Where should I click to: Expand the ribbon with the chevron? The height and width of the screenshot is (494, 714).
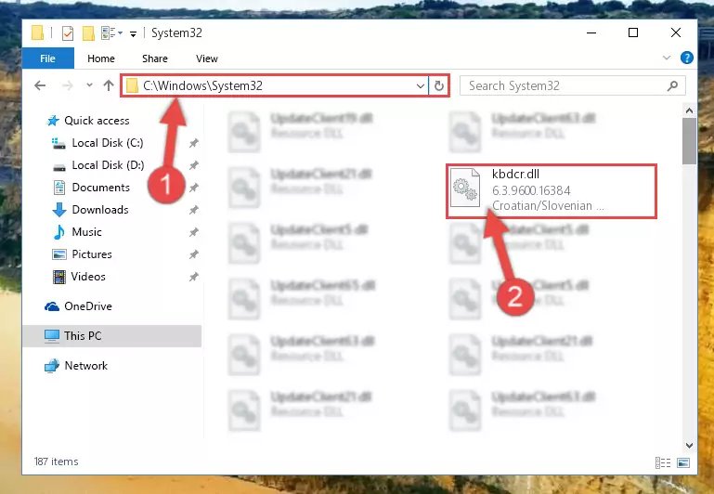667,58
